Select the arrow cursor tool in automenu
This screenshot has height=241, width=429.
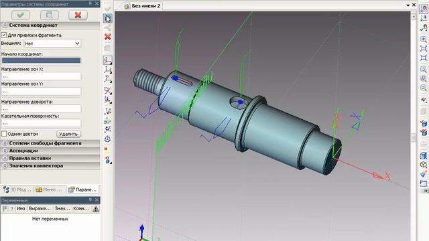click(108, 19)
